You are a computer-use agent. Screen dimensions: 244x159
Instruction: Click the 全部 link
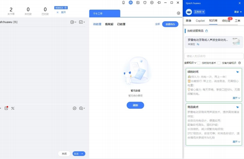157,24
